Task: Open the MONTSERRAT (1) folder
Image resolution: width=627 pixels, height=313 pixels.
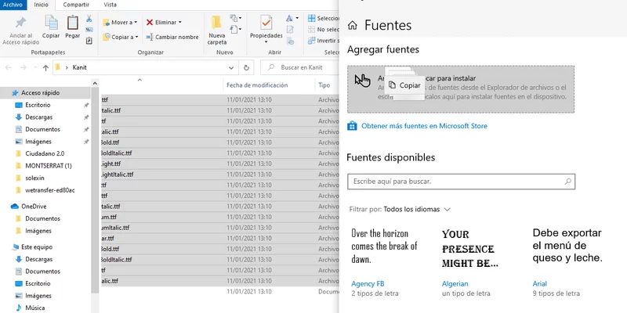Action: coord(48,166)
